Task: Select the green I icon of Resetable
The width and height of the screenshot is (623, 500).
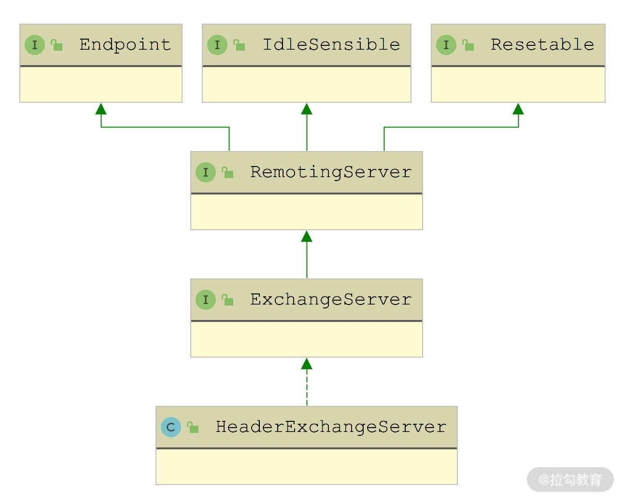Action: click(x=446, y=45)
